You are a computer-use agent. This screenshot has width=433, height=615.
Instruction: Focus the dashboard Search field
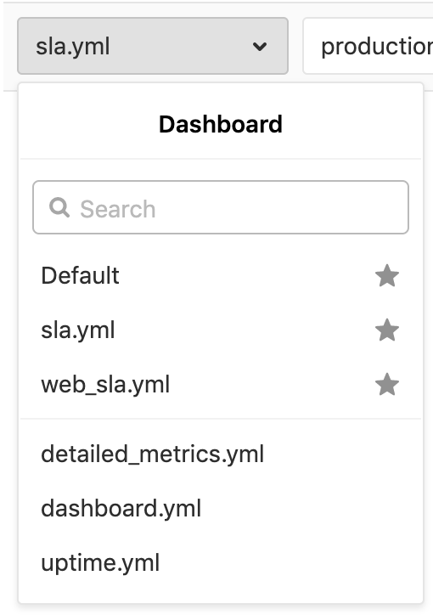click(x=221, y=207)
